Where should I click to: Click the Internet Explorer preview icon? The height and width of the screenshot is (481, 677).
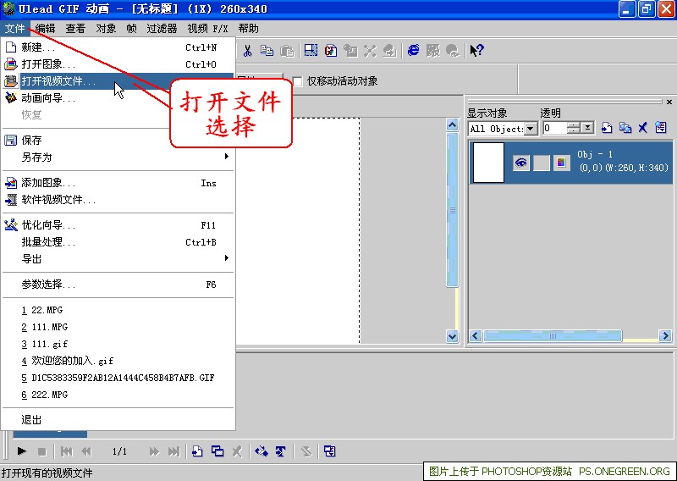[413, 51]
